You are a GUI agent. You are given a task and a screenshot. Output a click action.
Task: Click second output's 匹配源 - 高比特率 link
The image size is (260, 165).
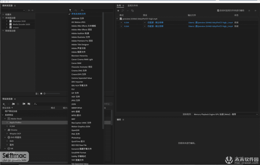coord(155,26)
